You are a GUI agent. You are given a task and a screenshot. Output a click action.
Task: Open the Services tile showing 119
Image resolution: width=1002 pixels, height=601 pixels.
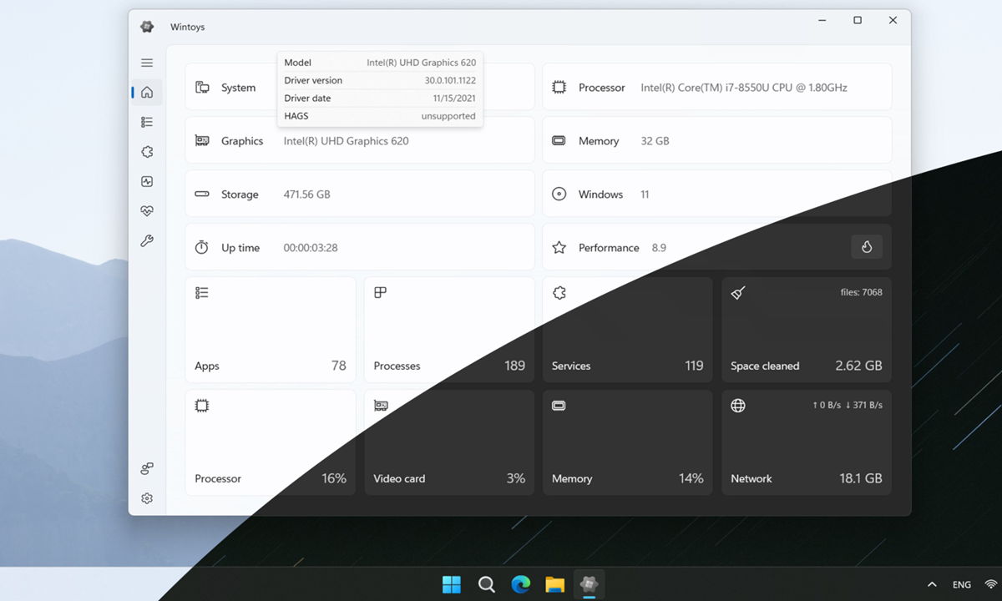coord(627,330)
